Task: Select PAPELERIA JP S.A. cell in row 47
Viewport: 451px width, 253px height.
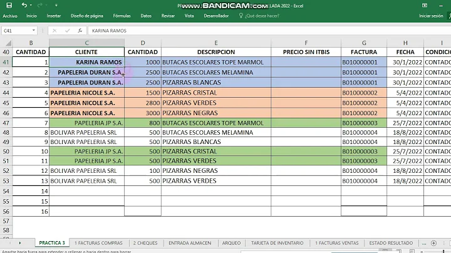Action: (86, 123)
